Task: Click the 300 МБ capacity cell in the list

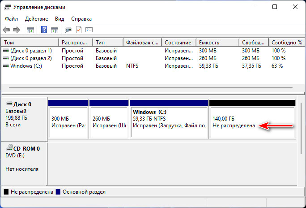Action: (x=208, y=51)
